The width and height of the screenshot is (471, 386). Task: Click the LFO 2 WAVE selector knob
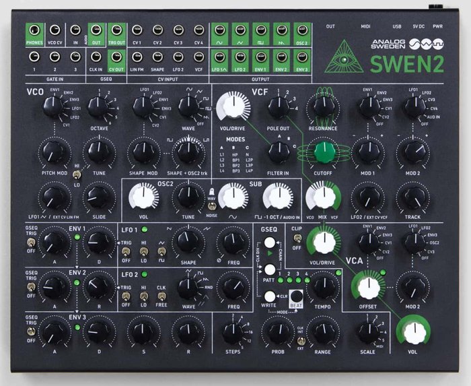[x=188, y=288]
